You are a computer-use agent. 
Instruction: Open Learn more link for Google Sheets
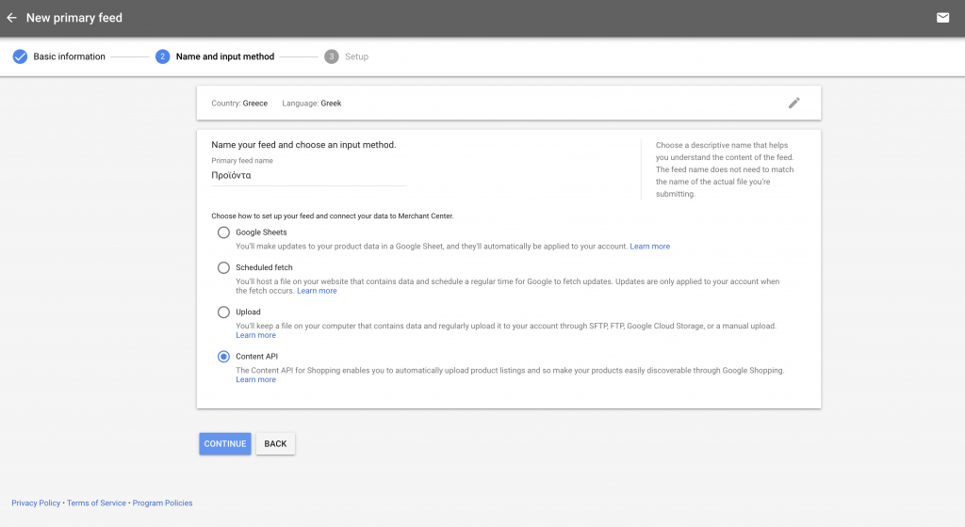[x=650, y=247]
